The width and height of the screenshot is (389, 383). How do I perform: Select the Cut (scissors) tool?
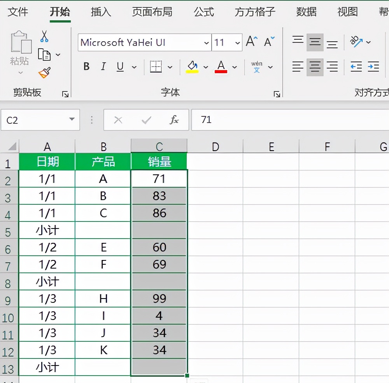coord(44,35)
